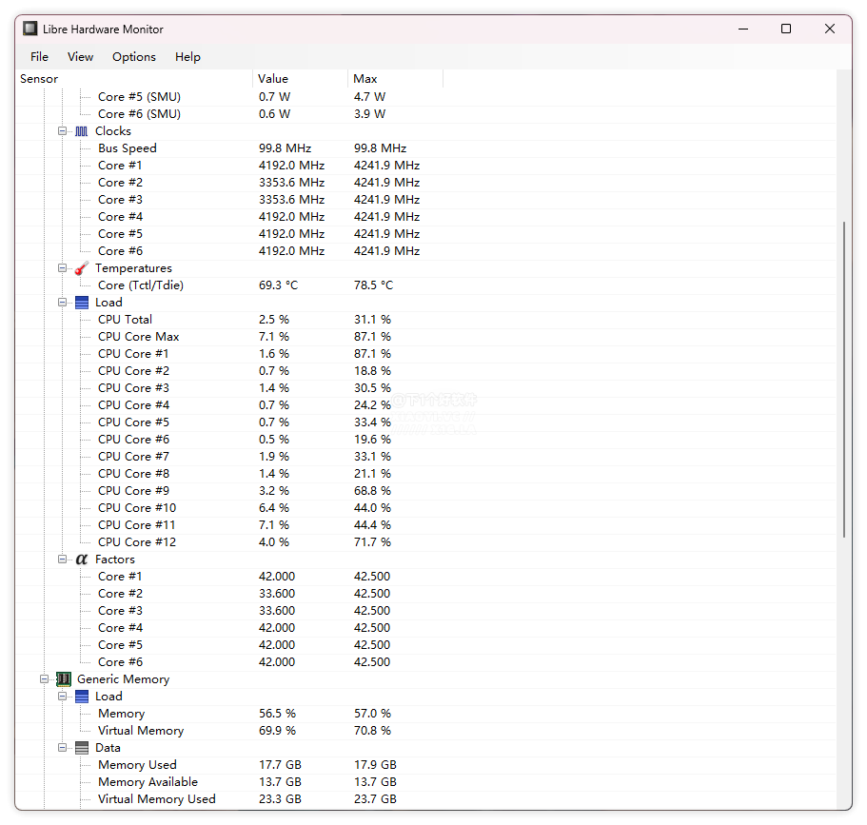Select the CPU Core #10 row
Image resolution: width=867 pixels, height=825 pixels.
[425, 508]
